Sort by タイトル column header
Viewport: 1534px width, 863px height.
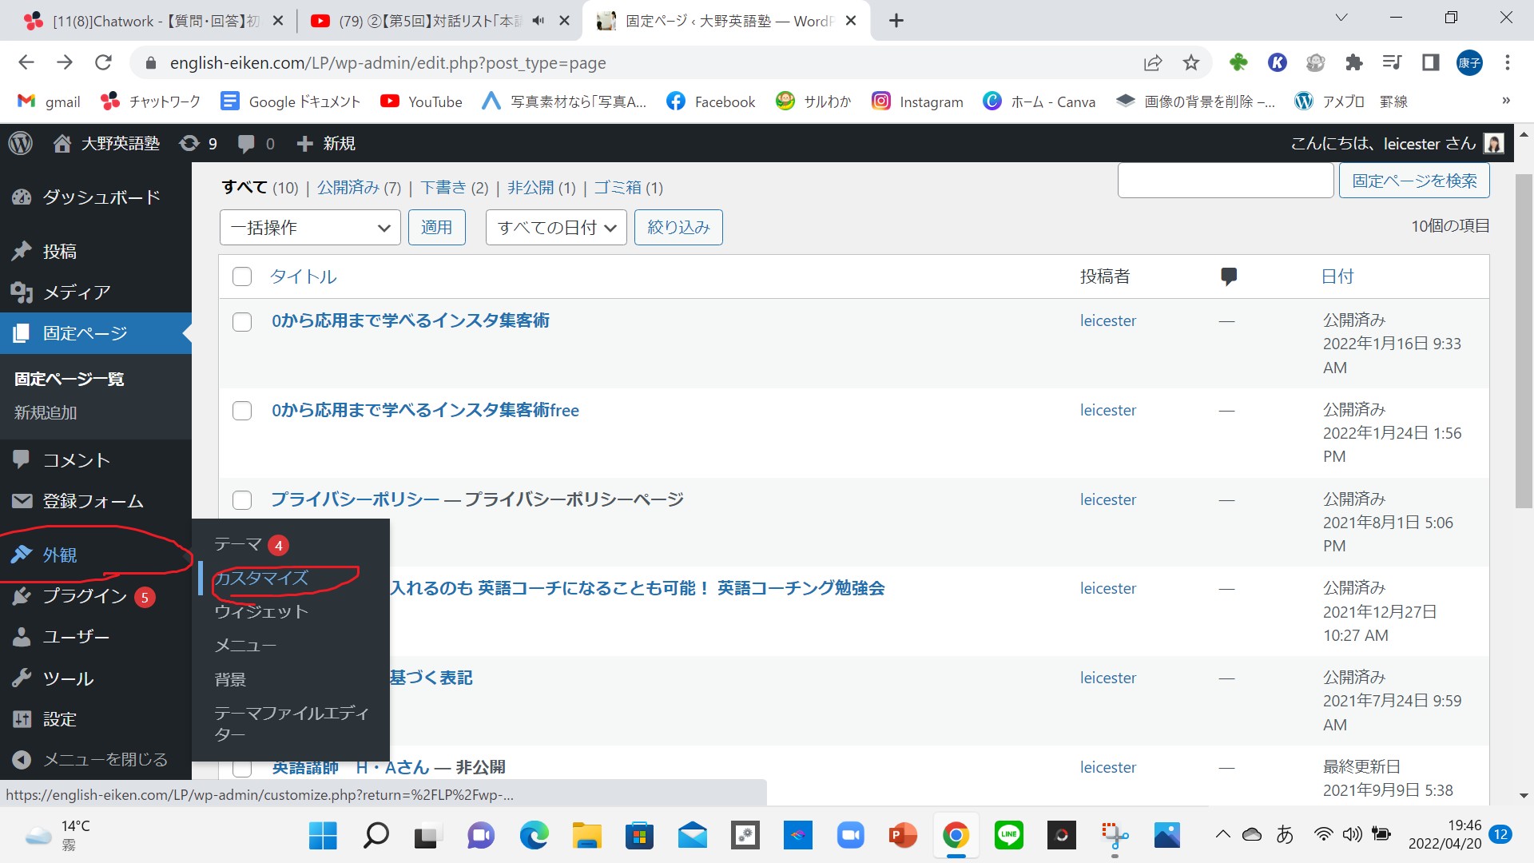pos(304,276)
